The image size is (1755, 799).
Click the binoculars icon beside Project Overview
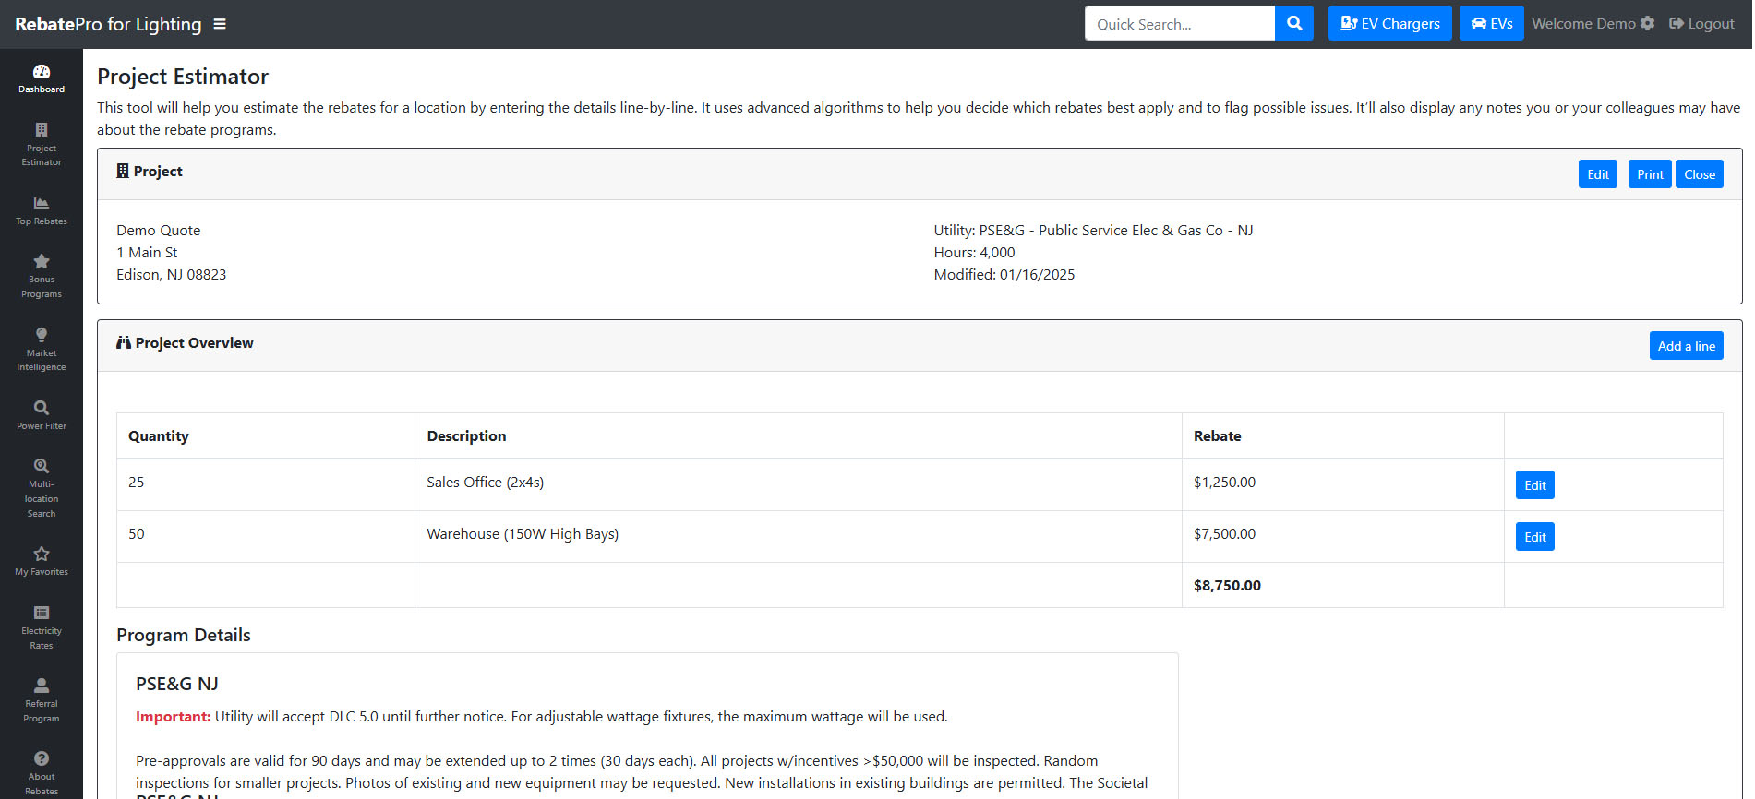tap(124, 342)
